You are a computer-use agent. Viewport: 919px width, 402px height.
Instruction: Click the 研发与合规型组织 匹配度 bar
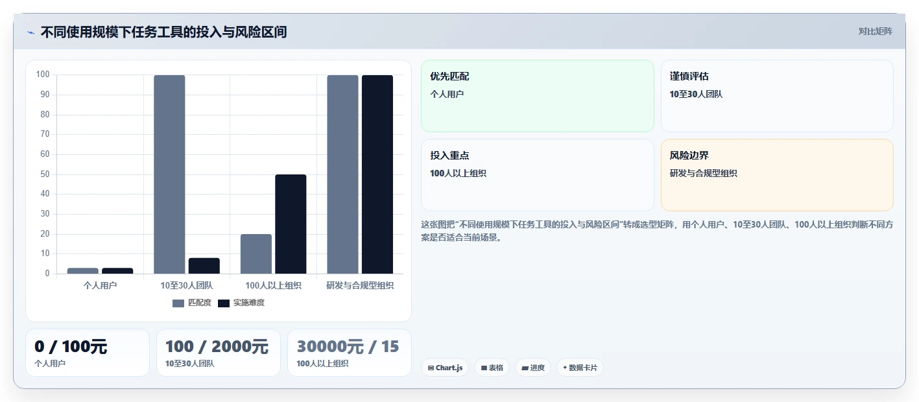pyautogui.click(x=342, y=174)
